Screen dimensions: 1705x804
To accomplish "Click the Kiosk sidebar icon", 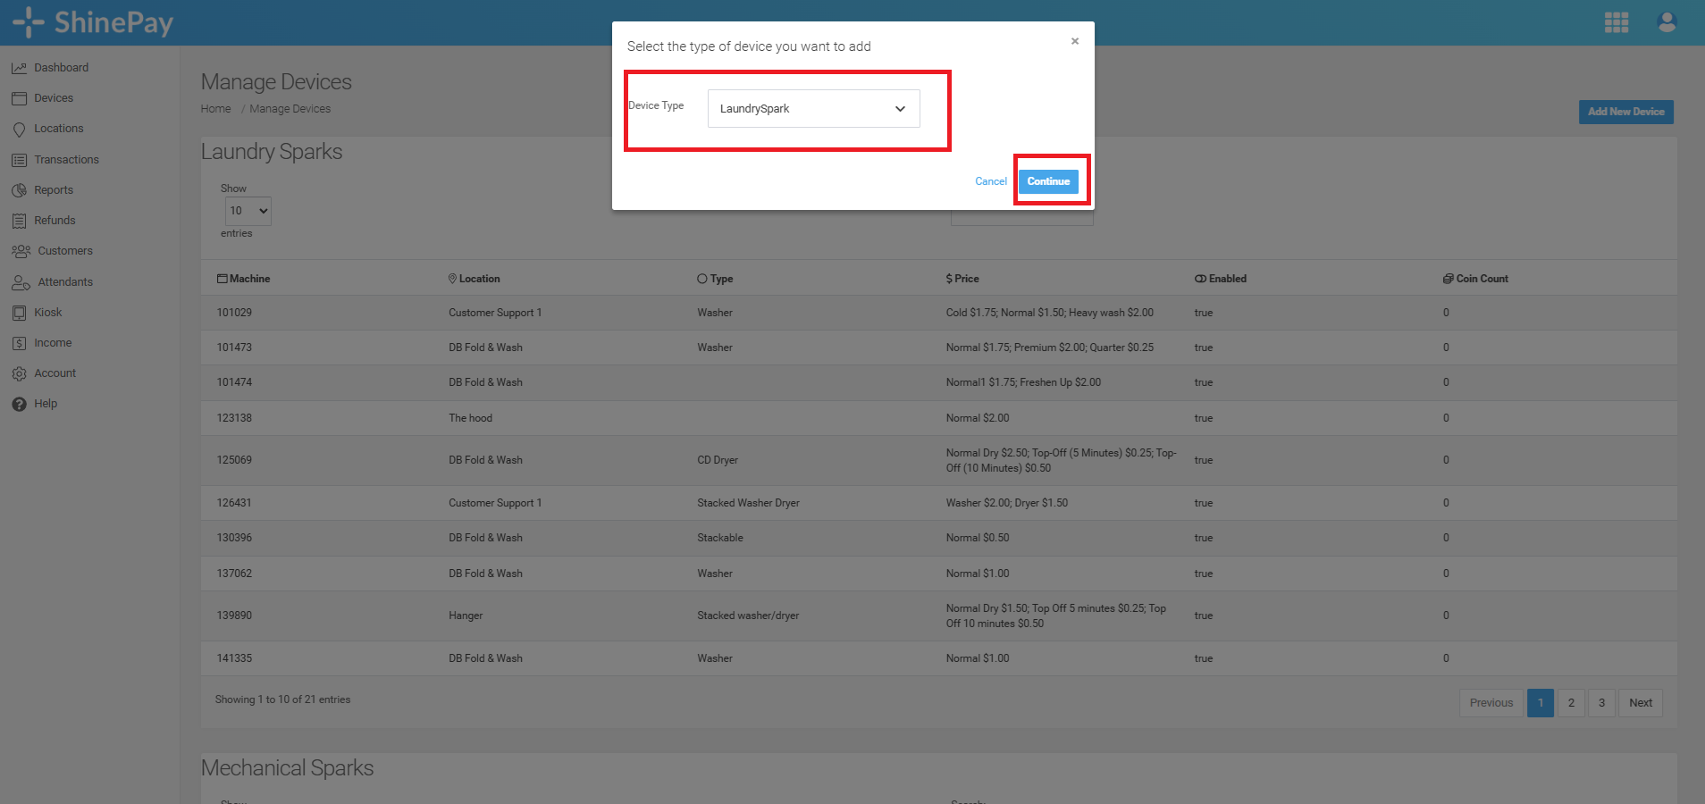I will click(x=19, y=313).
